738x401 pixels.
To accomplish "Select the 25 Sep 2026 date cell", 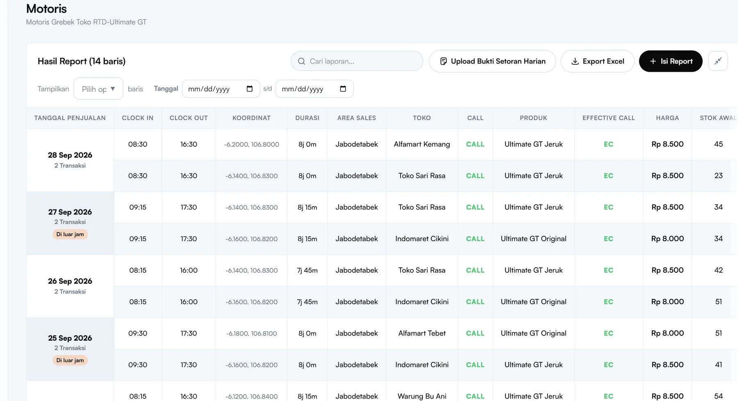I will click(70, 349).
